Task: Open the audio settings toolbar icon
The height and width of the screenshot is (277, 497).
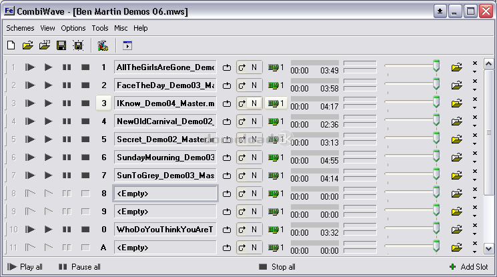Action: [103, 46]
